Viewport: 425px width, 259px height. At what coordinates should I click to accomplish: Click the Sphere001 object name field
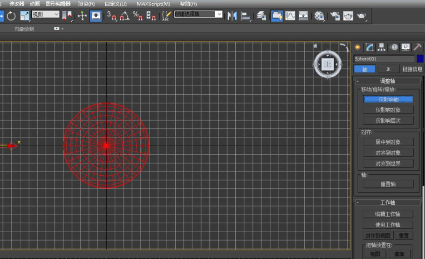point(384,59)
